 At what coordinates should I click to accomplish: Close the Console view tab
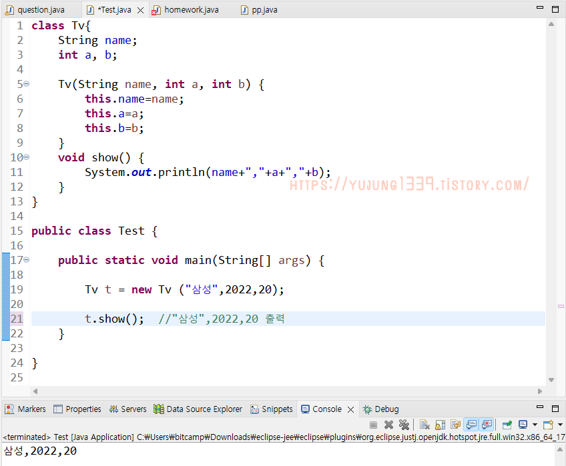click(x=350, y=410)
